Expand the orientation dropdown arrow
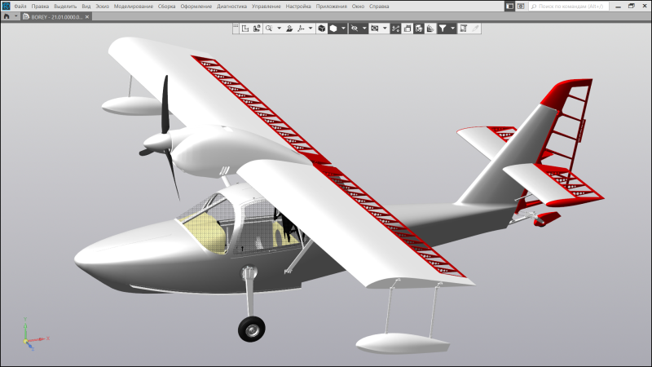Image resolution: width=652 pixels, height=367 pixels. (x=311, y=29)
